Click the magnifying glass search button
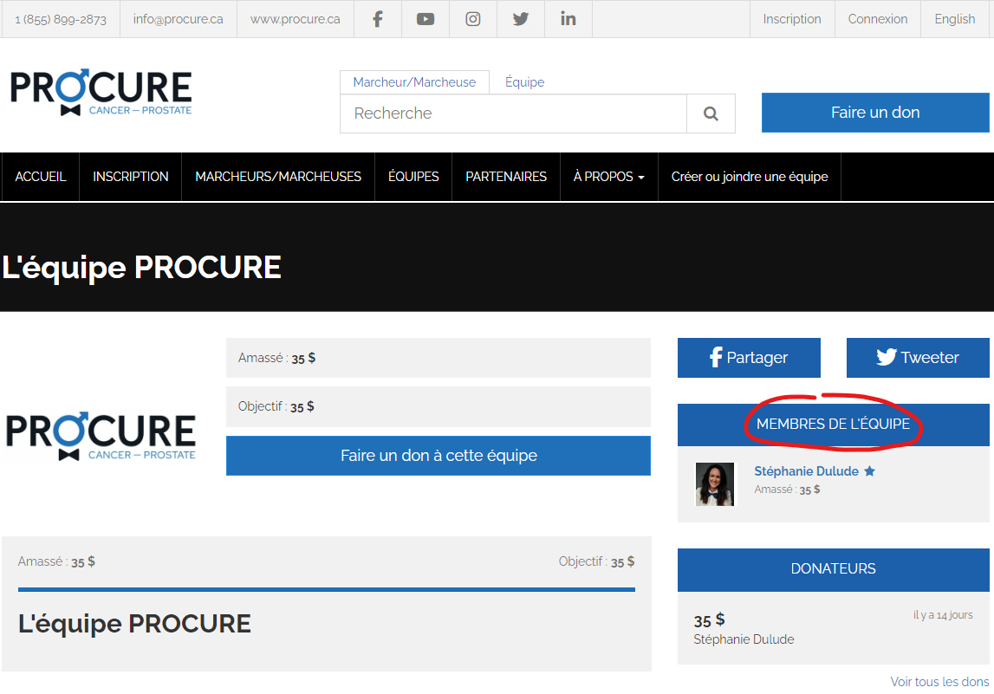Screen dimensions: 994x694 point(711,114)
